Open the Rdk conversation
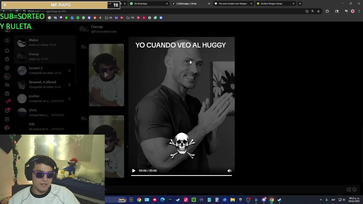363x204 pixels. pyautogui.click(x=45, y=127)
